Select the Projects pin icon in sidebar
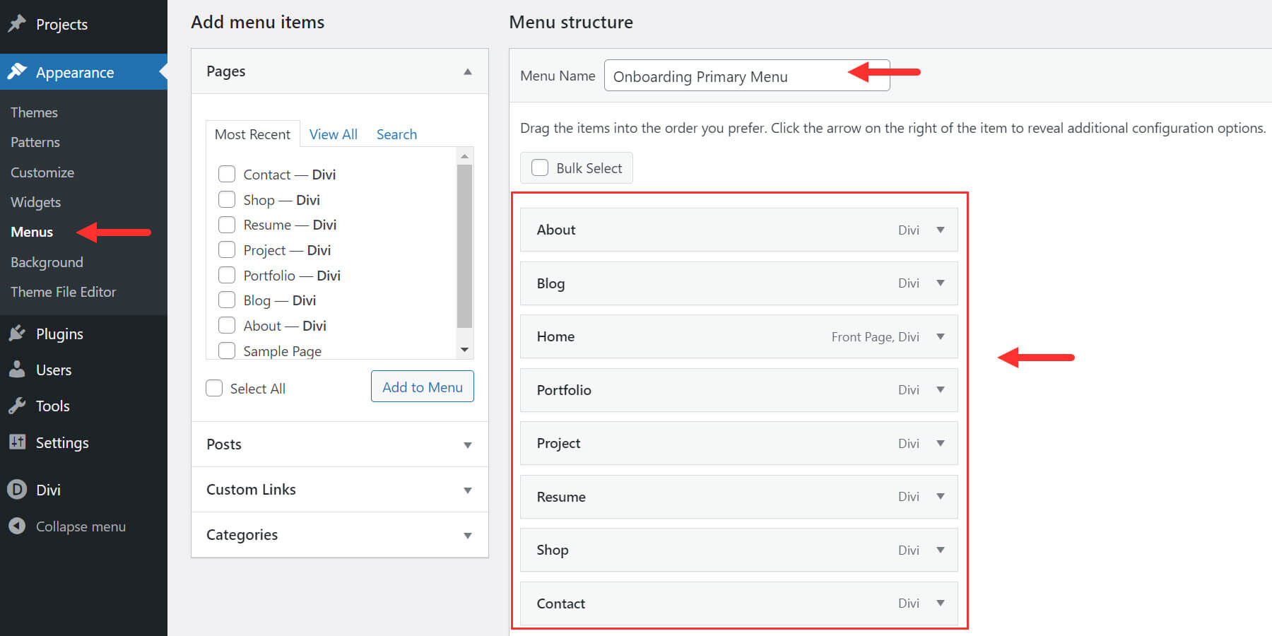The width and height of the screenshot is (1272, 636). click(17, 23)
